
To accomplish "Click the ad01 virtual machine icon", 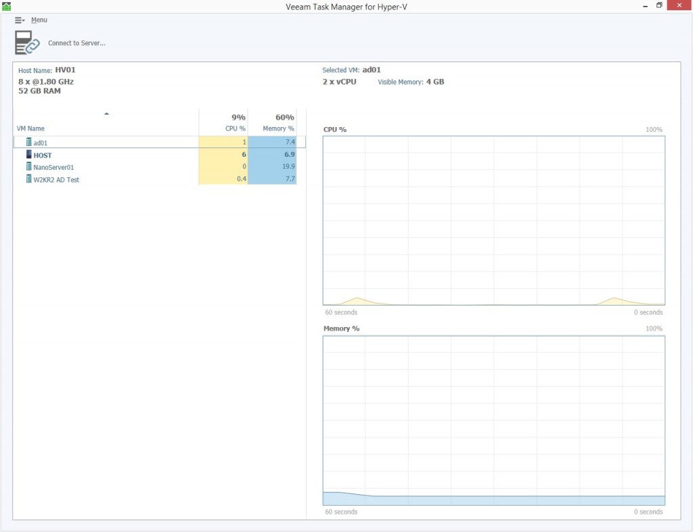I will (x=28, y=143).
